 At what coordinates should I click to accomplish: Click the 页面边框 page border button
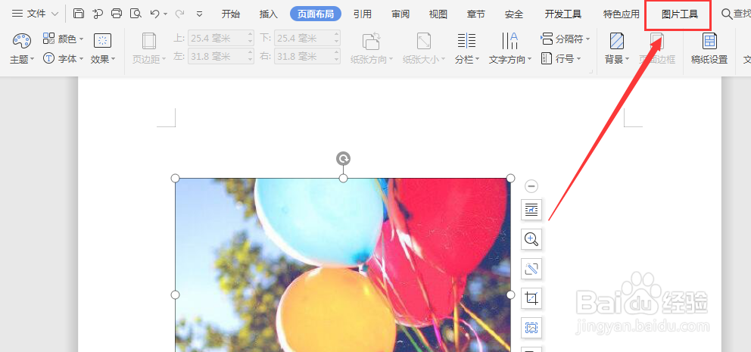(x=657, y=49)
